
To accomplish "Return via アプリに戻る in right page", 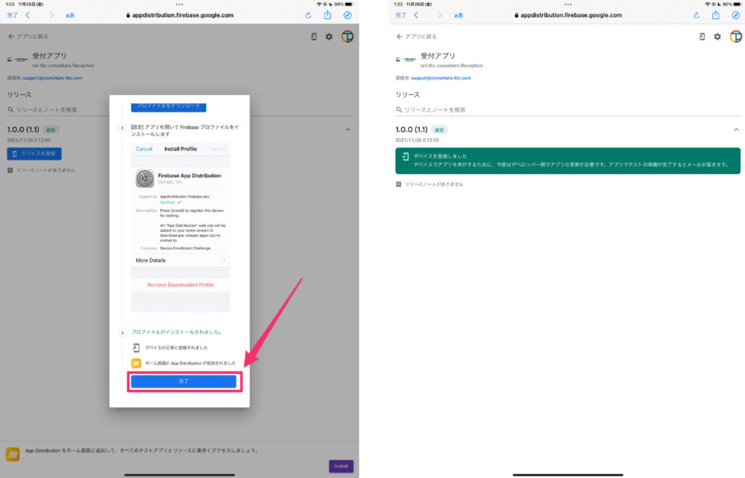I will point(417,36).
